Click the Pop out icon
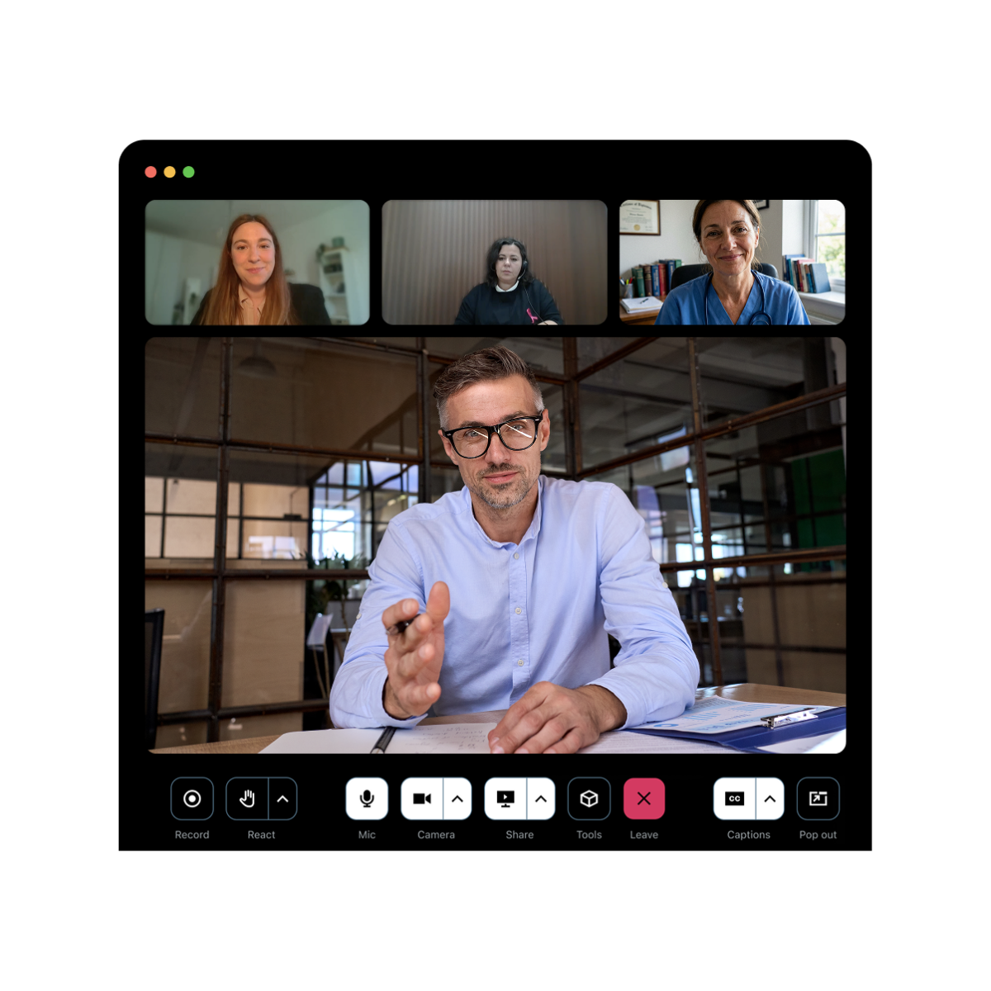 pos(818,799)
